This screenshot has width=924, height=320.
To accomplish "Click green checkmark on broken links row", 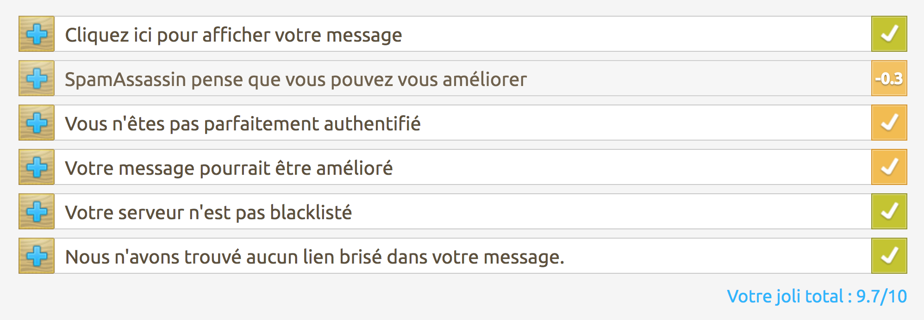I will click(x=889, y=256).
